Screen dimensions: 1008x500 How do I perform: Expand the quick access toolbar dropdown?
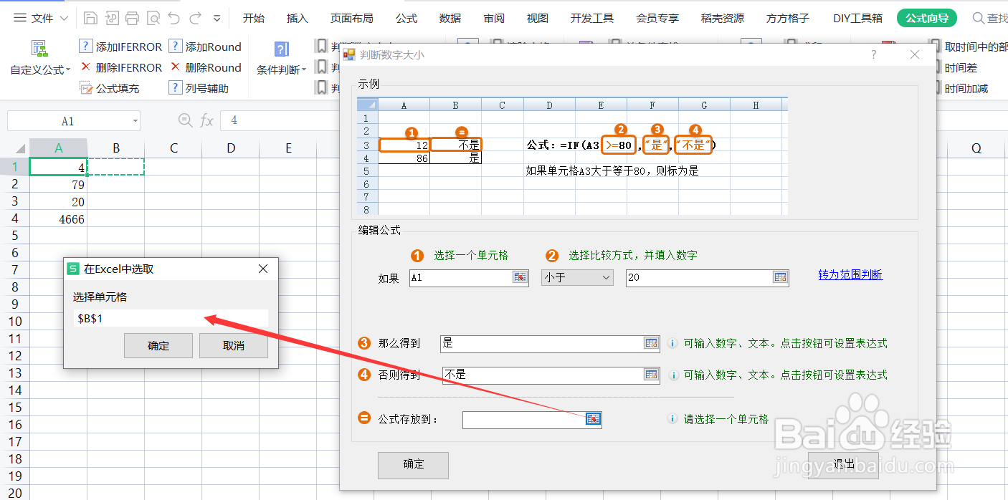(217, 18)
